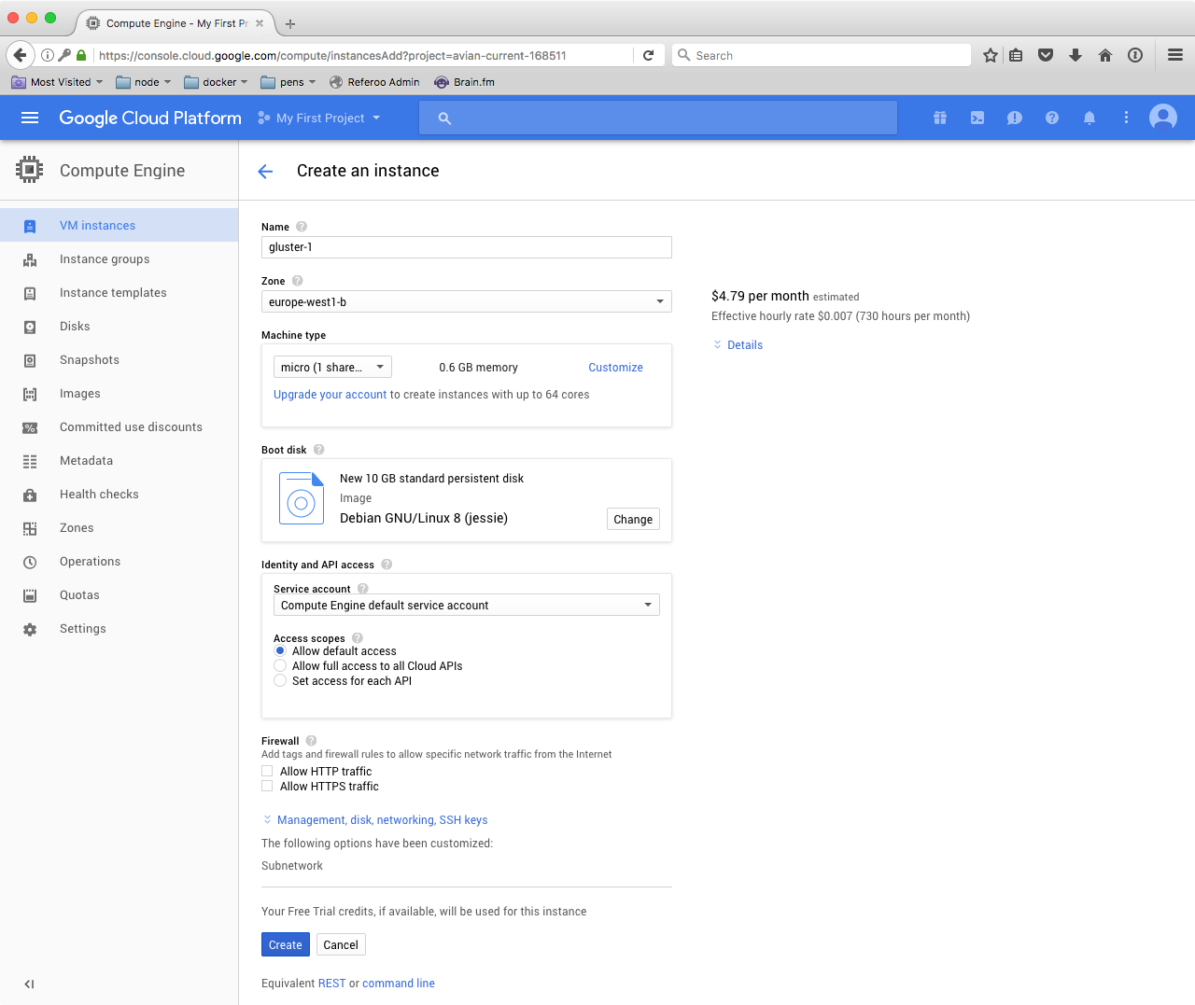Open the send feedback icon
The image size is (1195, 1005).
coord(1015,118)
